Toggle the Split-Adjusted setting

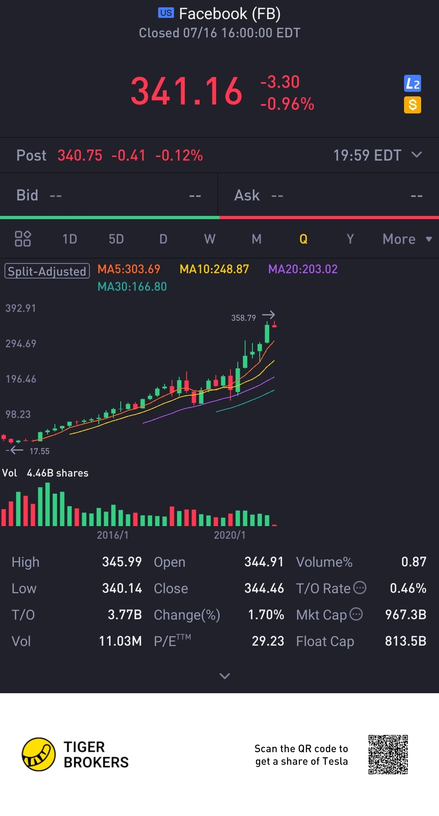pos(47,271)
